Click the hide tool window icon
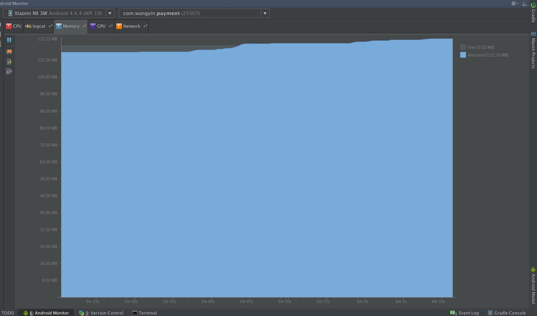 (524, 3)
